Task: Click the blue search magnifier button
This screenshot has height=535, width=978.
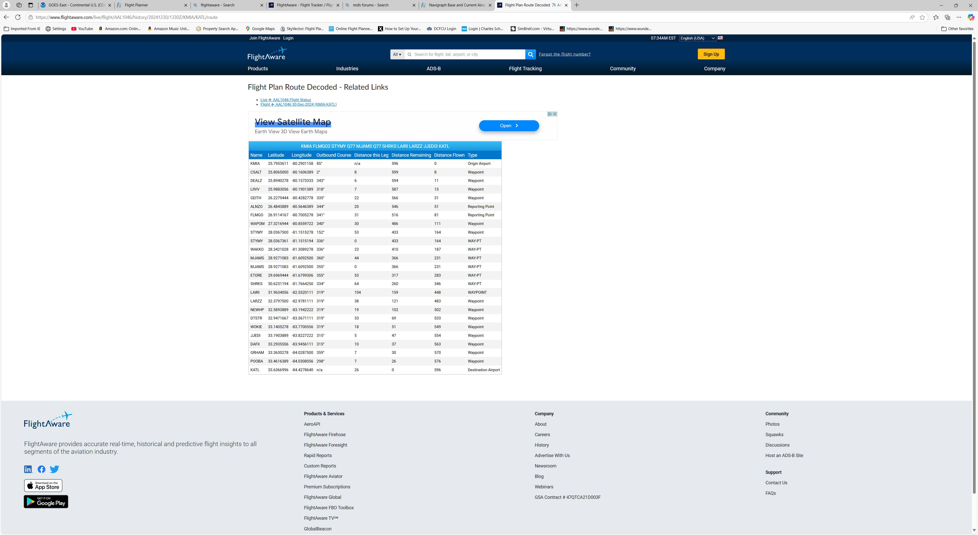Action: 530,54
